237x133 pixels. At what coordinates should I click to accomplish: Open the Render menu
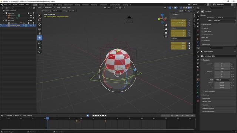coord(15,4)
